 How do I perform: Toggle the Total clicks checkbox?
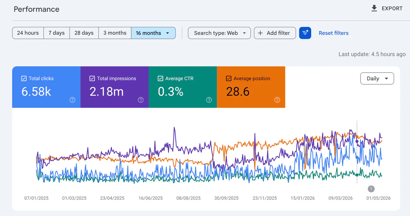point(24,78)
